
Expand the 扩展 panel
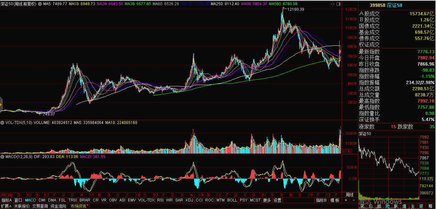click(x=6, y=206)
